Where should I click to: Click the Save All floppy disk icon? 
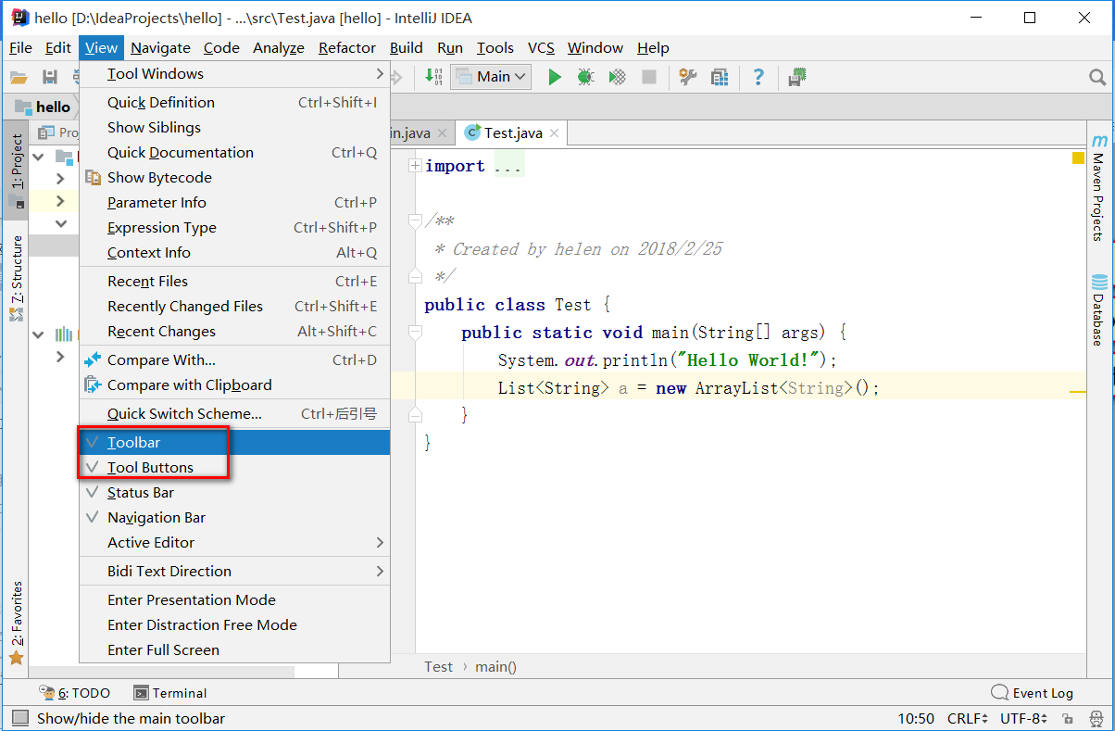51,77
